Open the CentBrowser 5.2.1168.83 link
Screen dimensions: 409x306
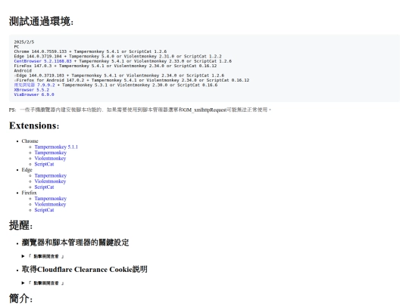click(x=42, y=61)
